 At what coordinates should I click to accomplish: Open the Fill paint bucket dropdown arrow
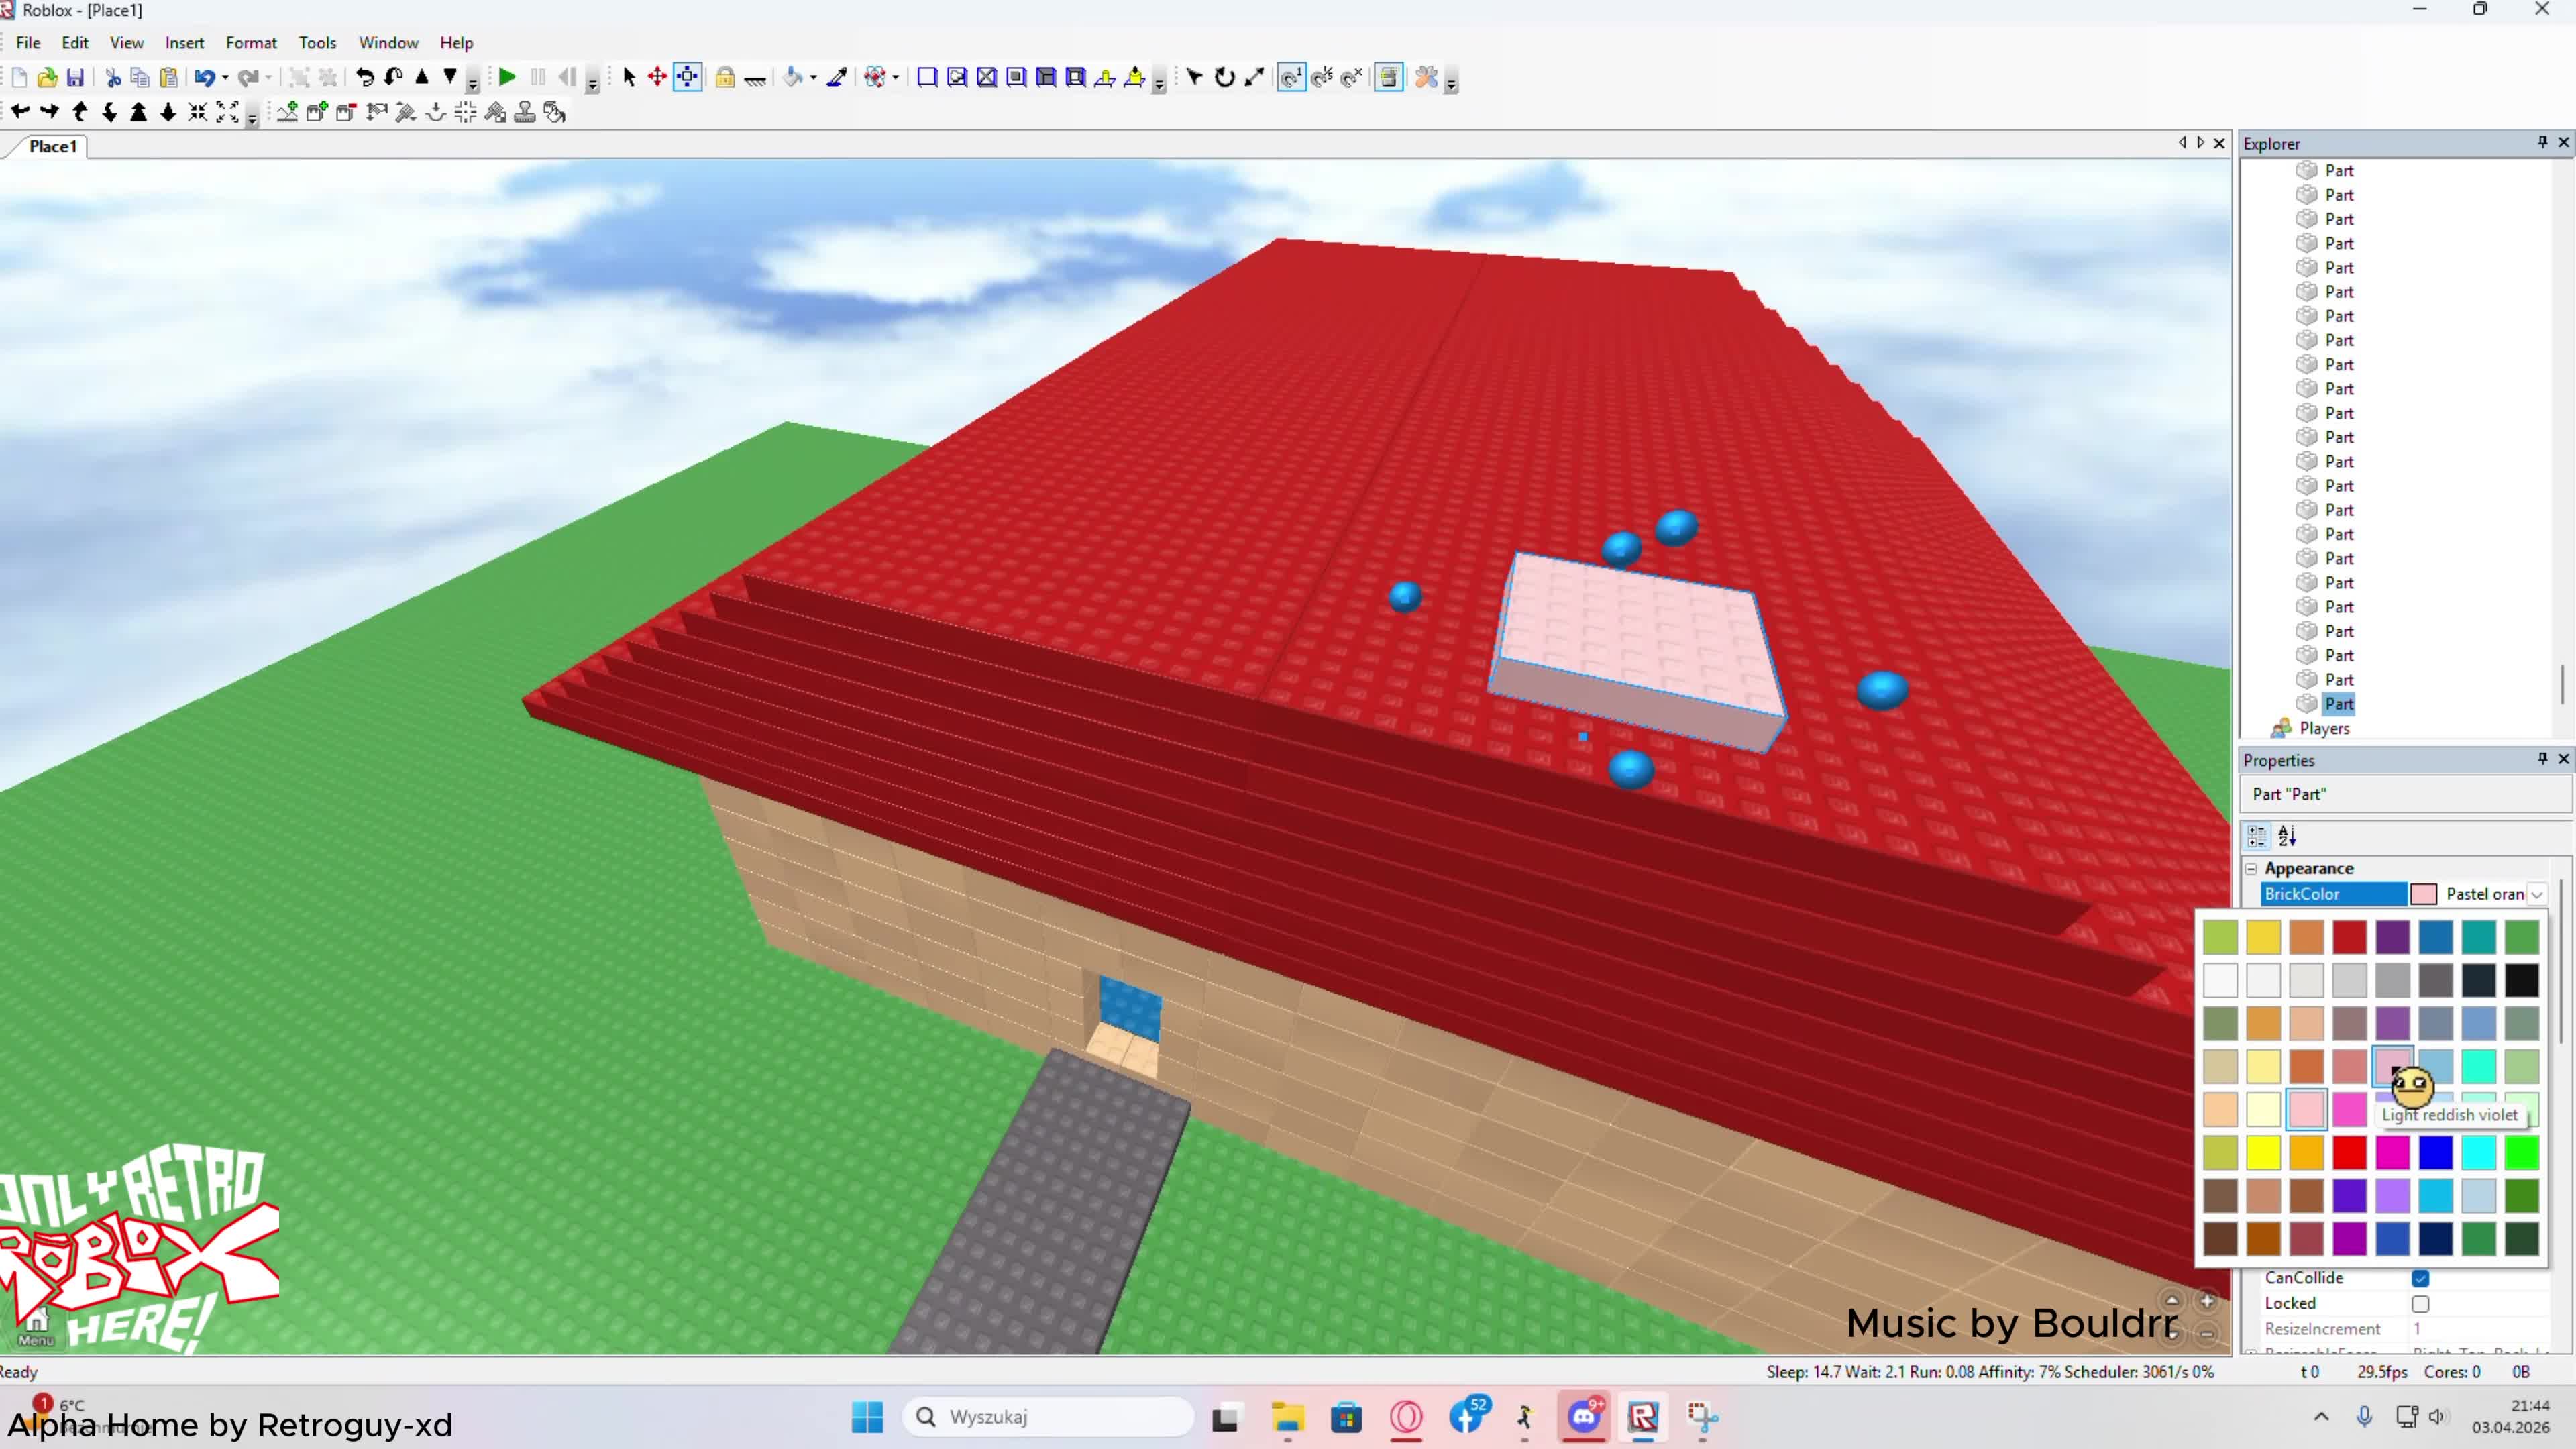point(813,77)
